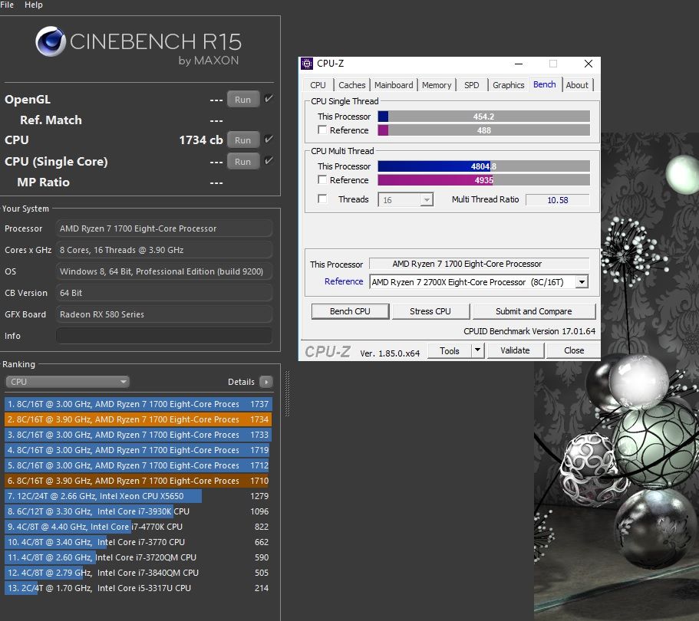Select ranking entry 5 scoring 1712
The image size is (699, 621).
click(138, 465)
